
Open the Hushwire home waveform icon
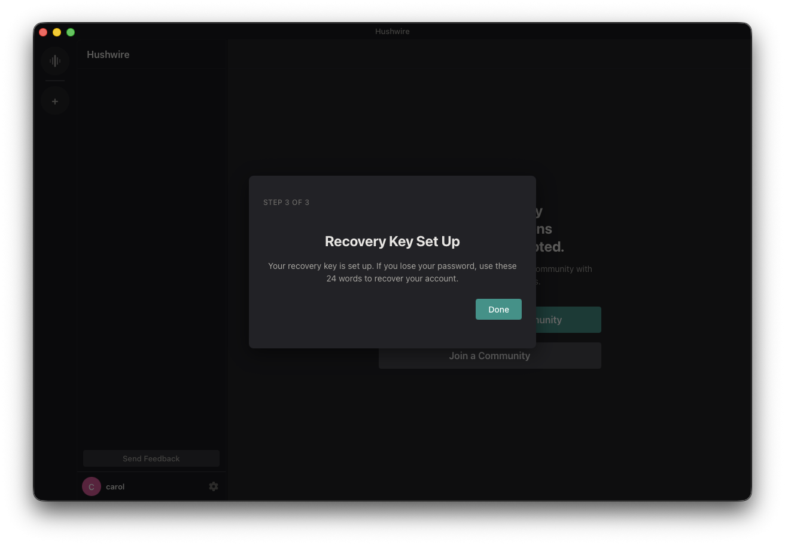pyautogui.click(x=55, y=61)
